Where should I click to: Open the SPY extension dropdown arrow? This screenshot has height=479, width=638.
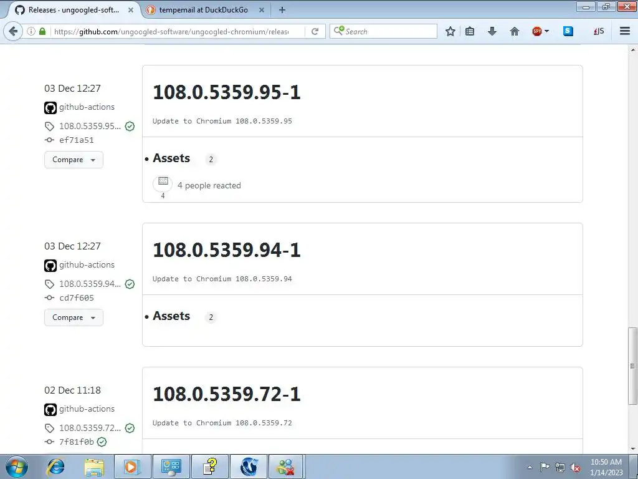[546, 31]
